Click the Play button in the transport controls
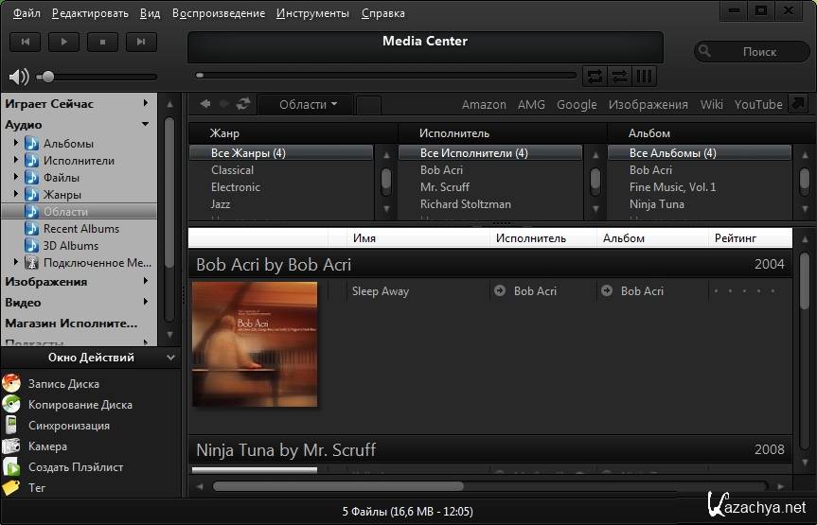This screenshot has width=817, height=525. [x=64, y=42]
